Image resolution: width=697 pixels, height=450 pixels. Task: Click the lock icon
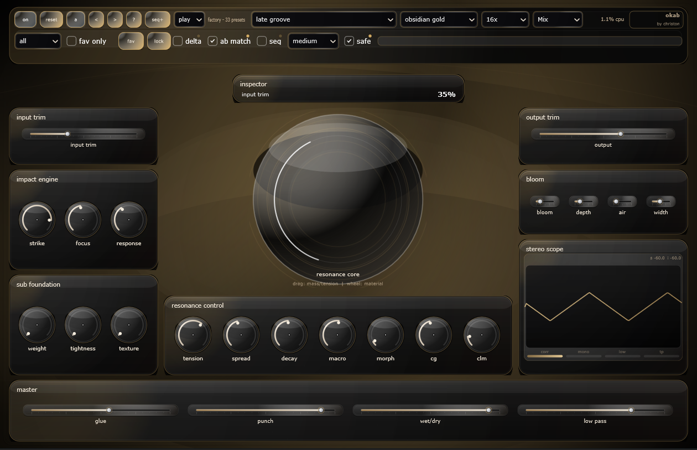[x=159, y=40]
